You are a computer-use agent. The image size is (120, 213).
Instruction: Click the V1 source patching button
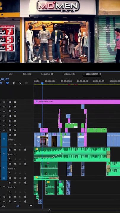(x=4, y=140)
